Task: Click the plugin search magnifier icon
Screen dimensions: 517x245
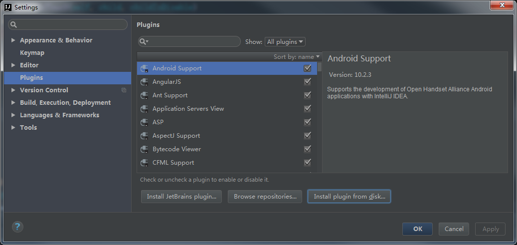Action: pyautogui.click(x=144, y=41)
